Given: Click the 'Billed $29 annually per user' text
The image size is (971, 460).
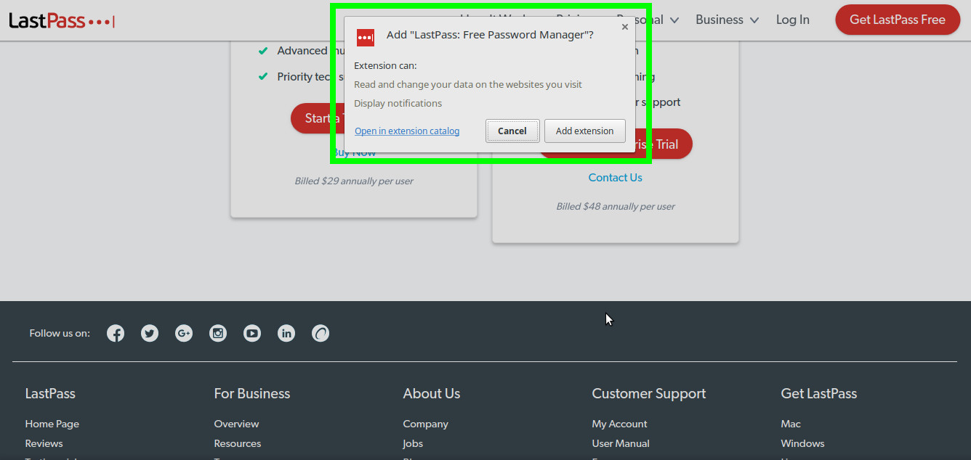Looking at the screenshot, I should pos(354,181).
